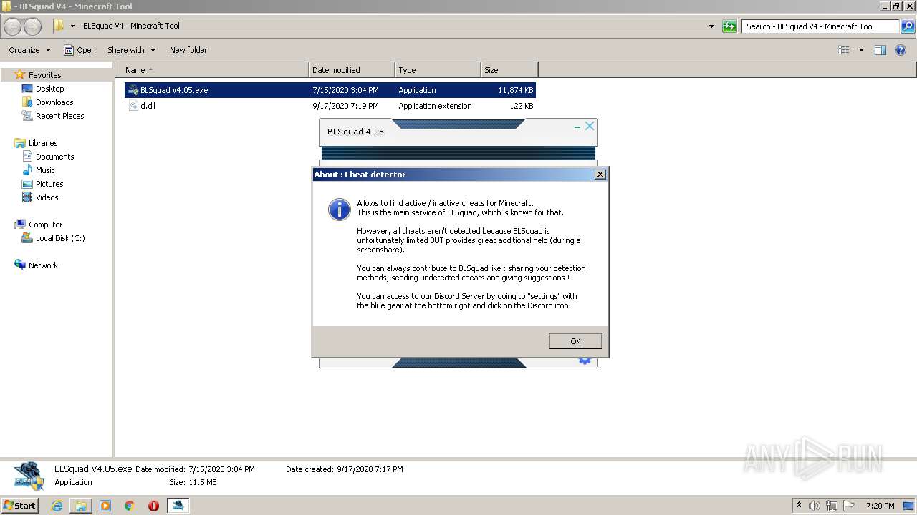
Task: Create a New folder
Action: (x=188, y=50)
